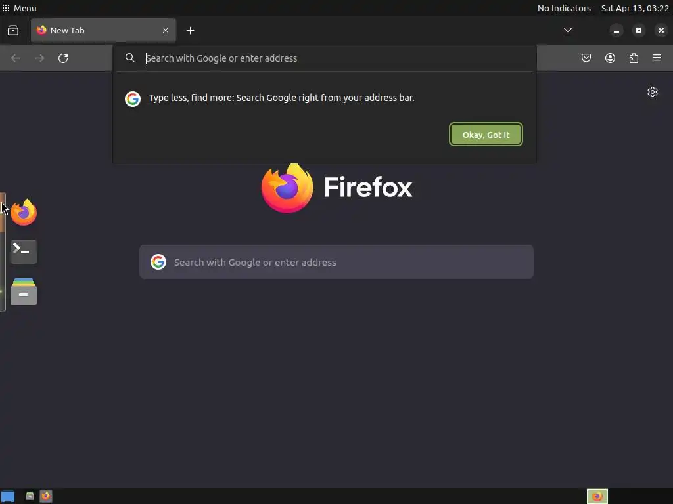The width and height of the screenshot is (673, 504).
Task: Open Save to Pocket icon
Action: (586, 58)
